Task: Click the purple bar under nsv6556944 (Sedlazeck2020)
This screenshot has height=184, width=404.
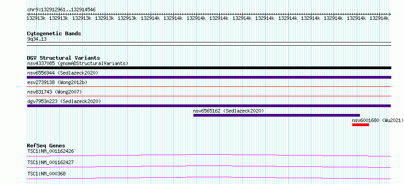Action: pos(209,77)
